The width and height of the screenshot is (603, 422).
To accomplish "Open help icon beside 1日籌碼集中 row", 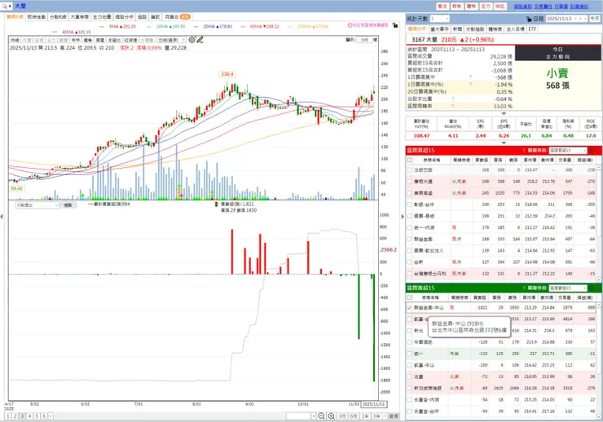I will click(471, 77).
